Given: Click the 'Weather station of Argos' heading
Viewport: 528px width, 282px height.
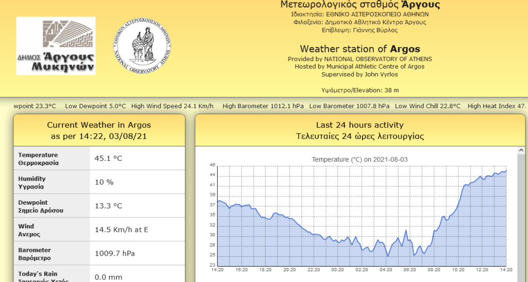Looking at the screenshot, I should tap(359, 49).
